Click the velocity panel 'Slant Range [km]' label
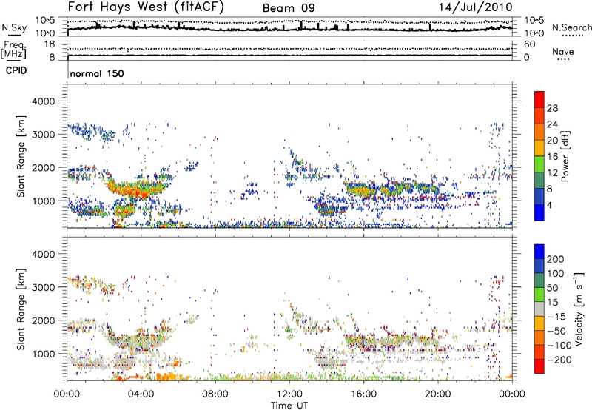The image size is (592, 410). point(21,309)
